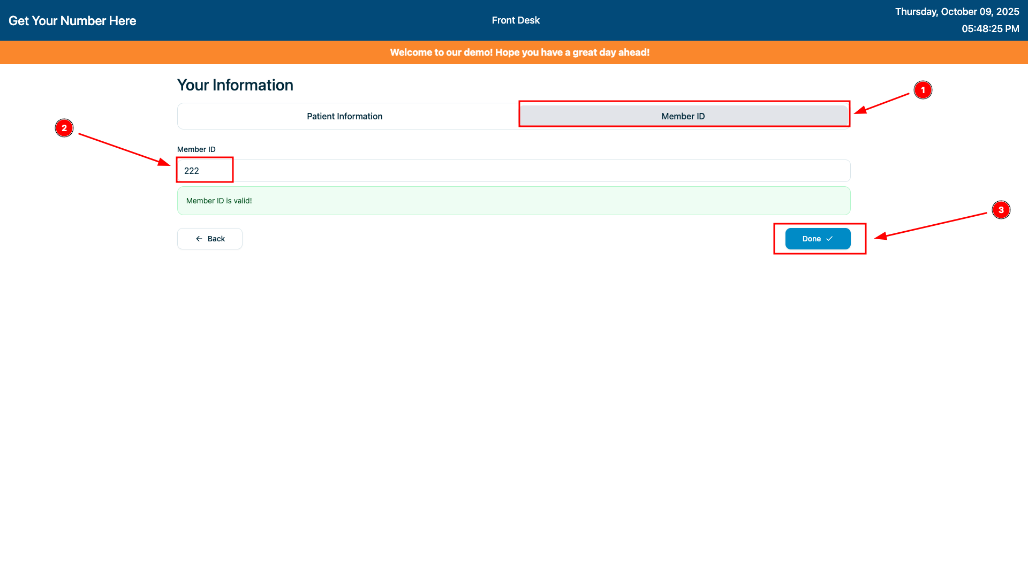Click the Front Desk header label
This screenshot has width=1028, height=578.
516,20
